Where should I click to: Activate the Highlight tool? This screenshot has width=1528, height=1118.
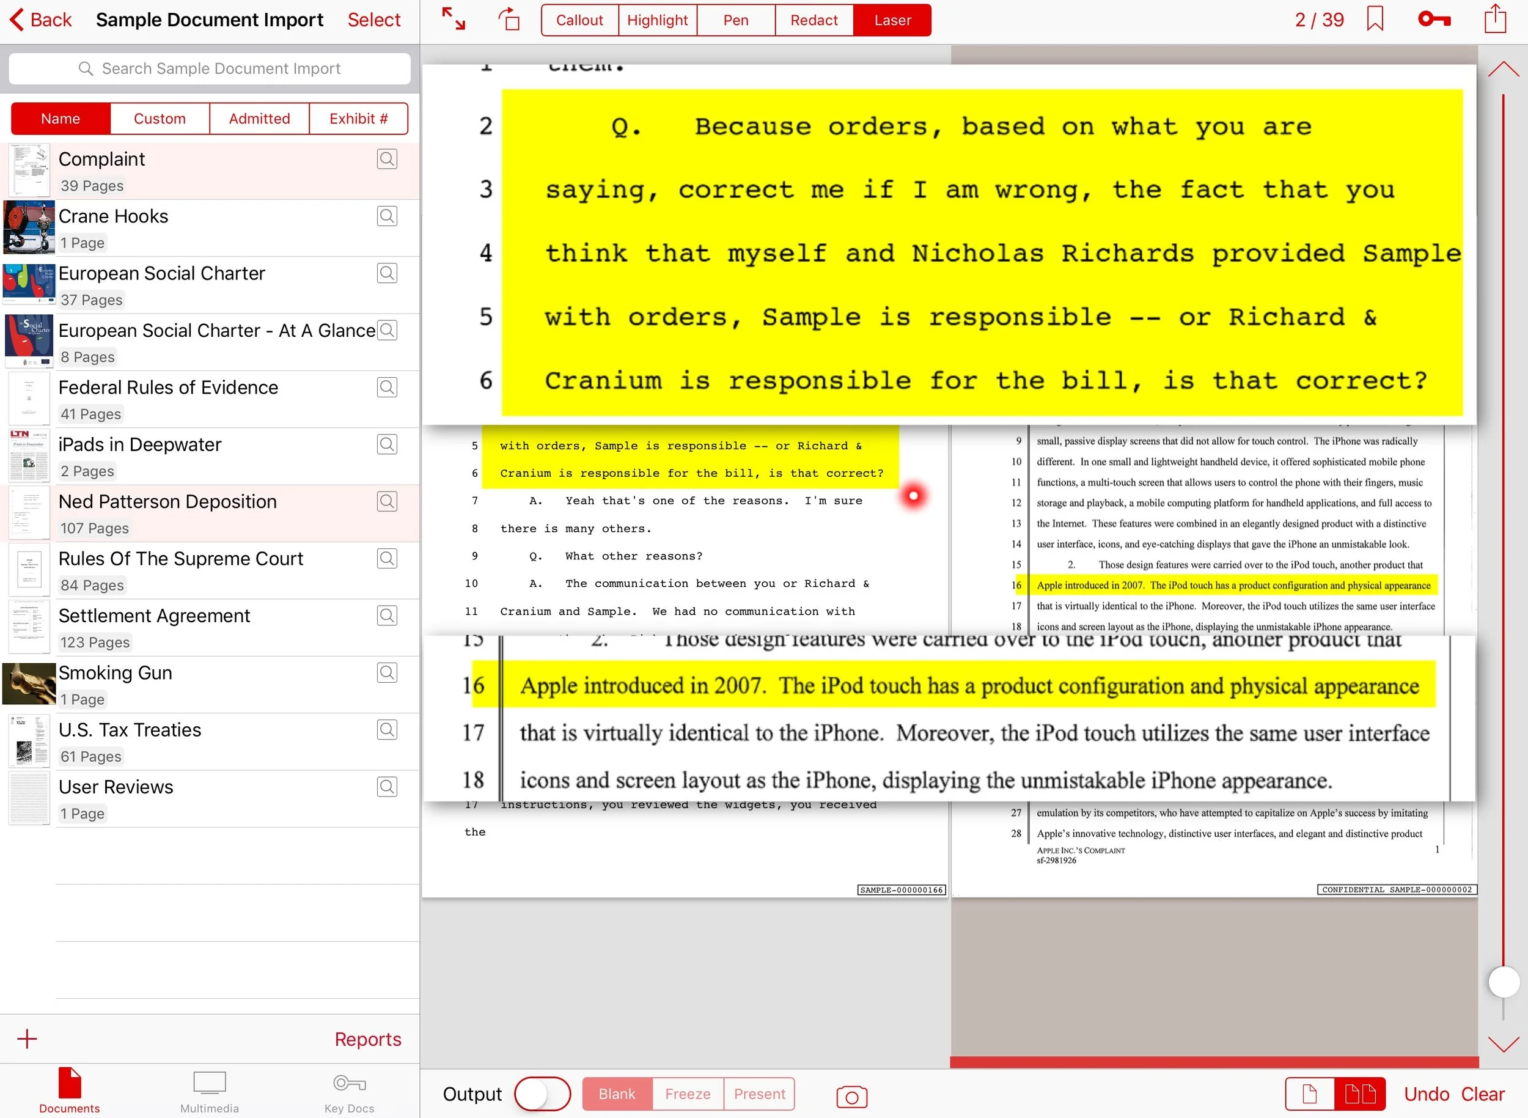[x=658, y=20]
